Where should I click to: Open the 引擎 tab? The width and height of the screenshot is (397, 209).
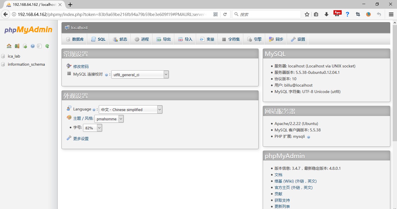pyautogui.click(x=254, y=39)
